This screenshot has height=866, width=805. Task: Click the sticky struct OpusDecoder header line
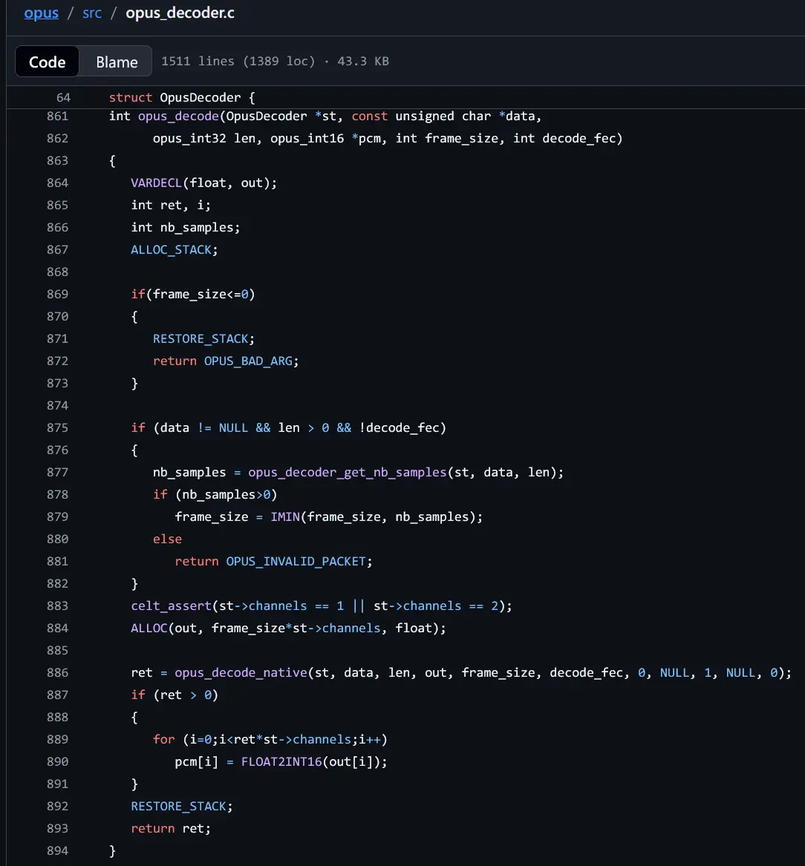[182, 97]
